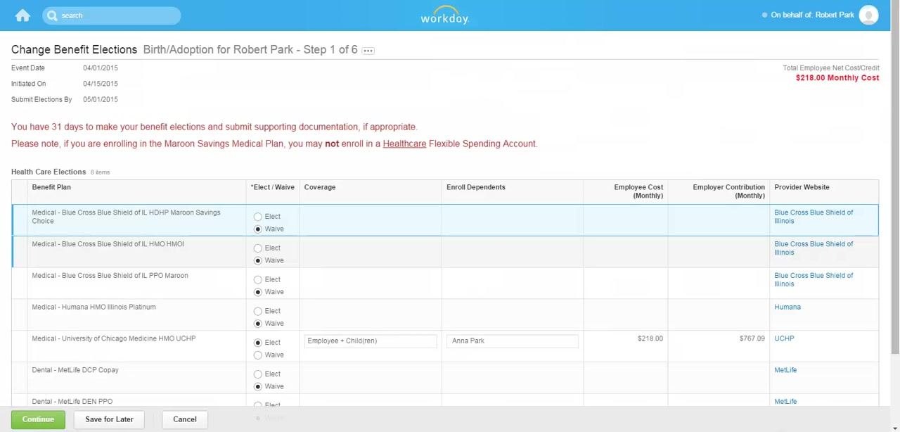Click Medical - Blue Cross PPO Maroon plan name
Image resolution: width=900 pixels, height=432 pixels.
coord(110,276)
